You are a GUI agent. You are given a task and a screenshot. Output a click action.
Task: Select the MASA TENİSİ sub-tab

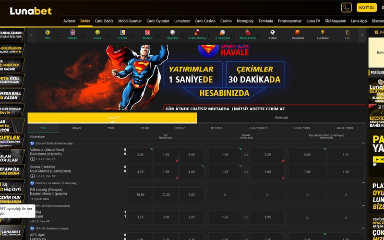pyautogui.click(x=345, y=128)
